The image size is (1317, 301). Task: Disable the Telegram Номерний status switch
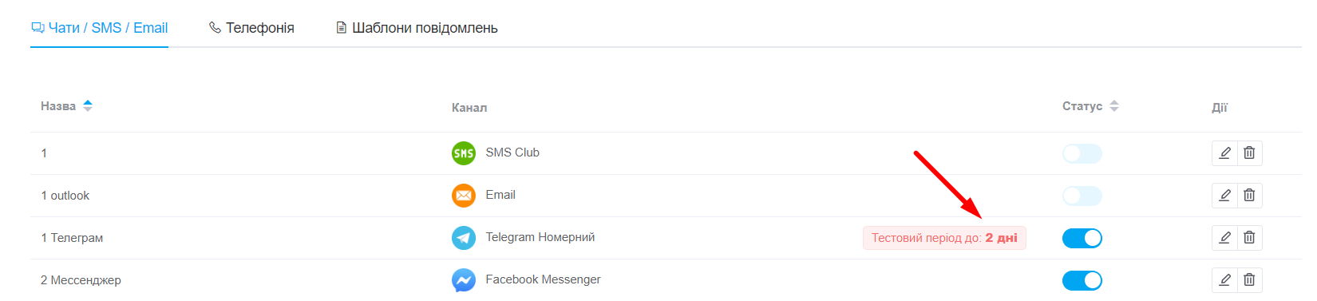coord(1082,238)
